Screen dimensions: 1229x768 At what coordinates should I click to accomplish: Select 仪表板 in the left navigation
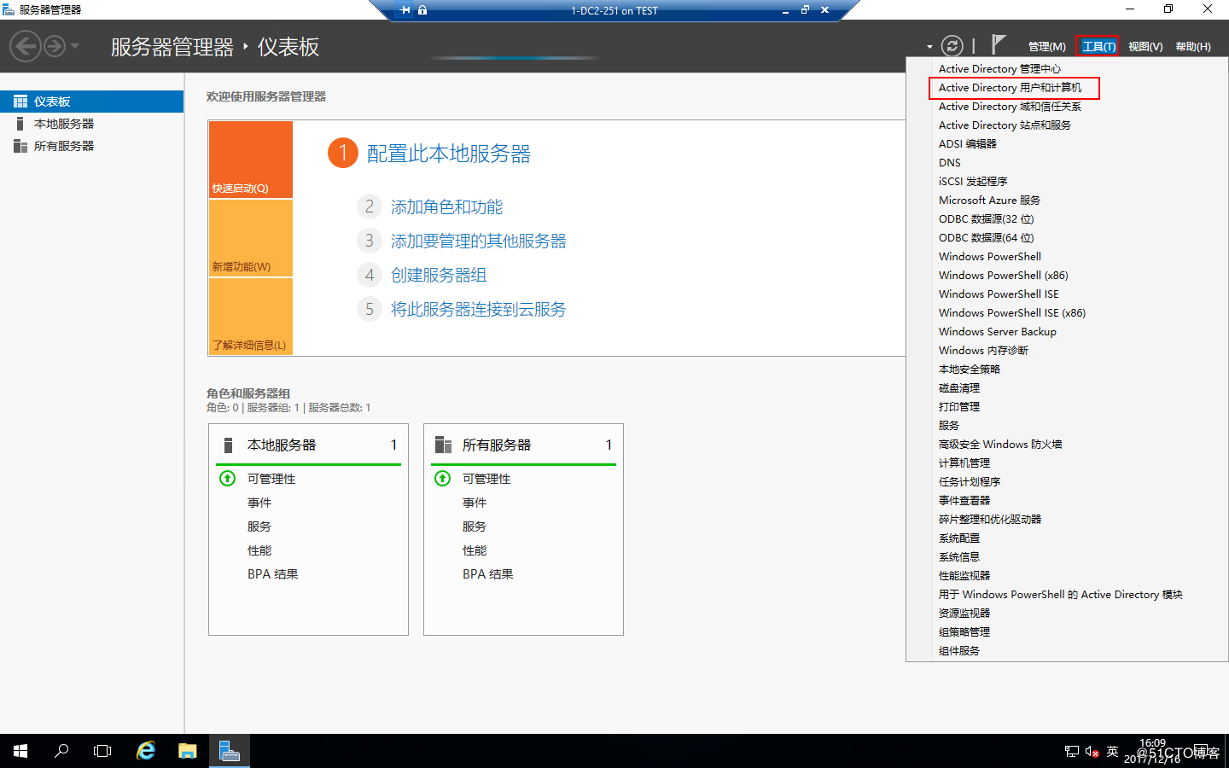[x=91, y=102]
